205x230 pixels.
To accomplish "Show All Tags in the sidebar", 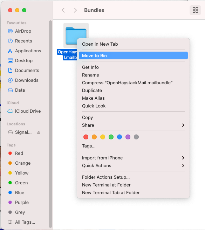I will click(x=21, y=222).
